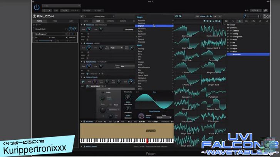280x157 pixels.
Task: Open the music note tab in browser
Action: tap(260, 21)
